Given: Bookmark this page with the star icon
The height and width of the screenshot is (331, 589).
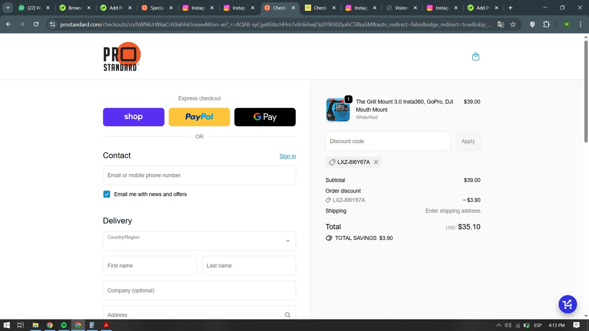Looking at the screenshot, I should click(x=513, y=24).
